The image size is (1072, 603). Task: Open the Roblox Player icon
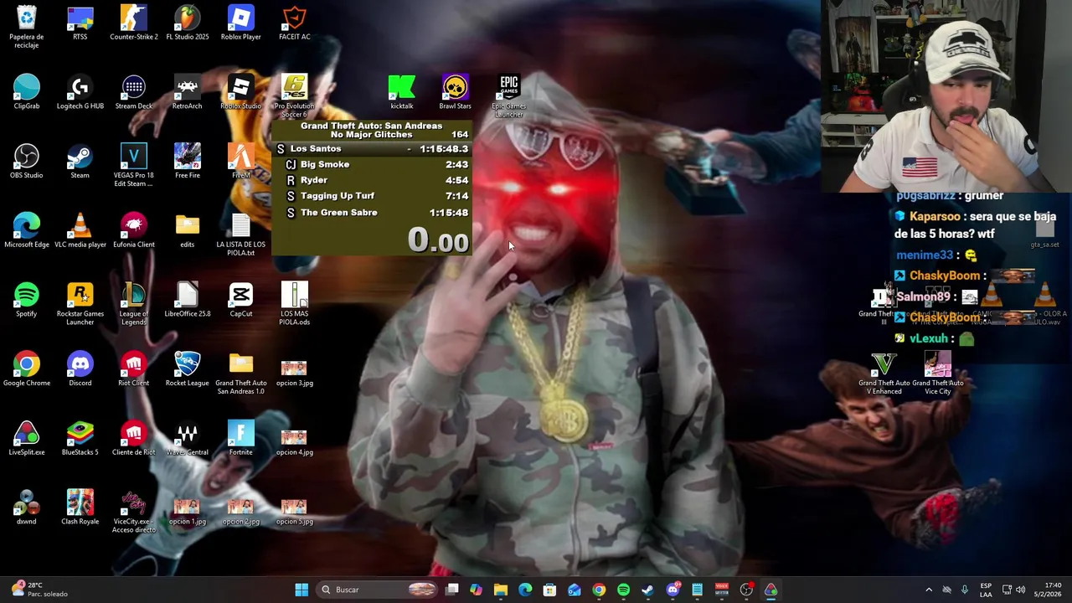point(241,23)
